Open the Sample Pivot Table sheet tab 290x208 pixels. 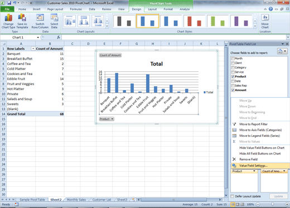click(x=32, y=200)
